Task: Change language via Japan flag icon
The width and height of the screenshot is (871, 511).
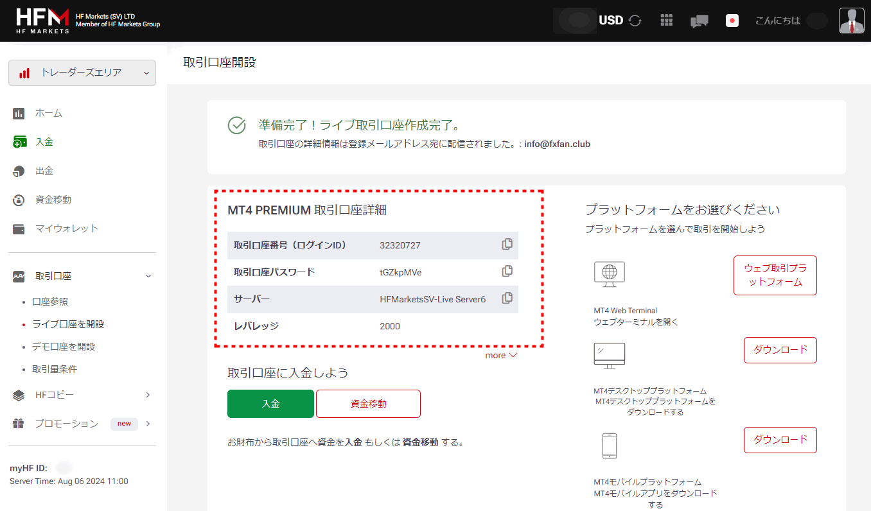Action: pyautogui.click(x=732, y=21)
